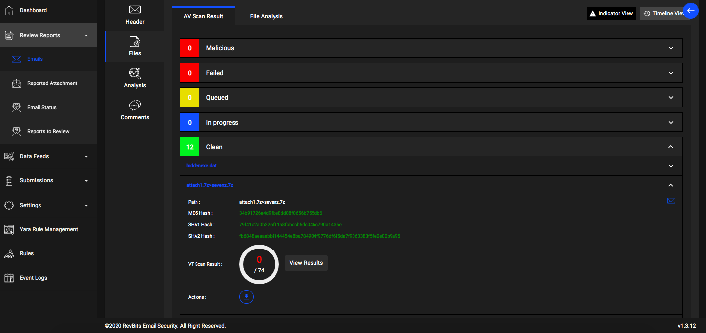Open Event Logs from the sidebar
This screenshot has height=333, width=706.
click(33, 278)
